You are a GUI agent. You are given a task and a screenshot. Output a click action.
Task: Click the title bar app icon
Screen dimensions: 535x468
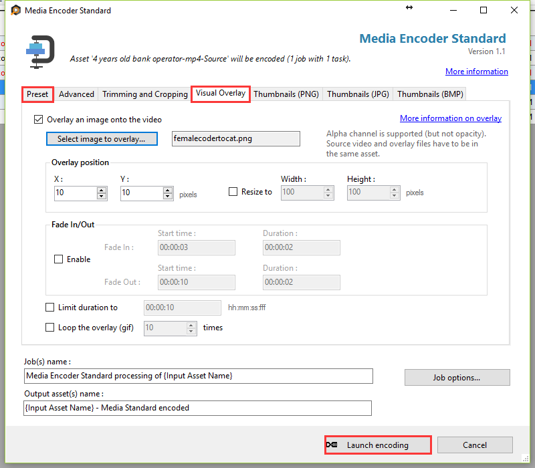[x=16, y=11]
